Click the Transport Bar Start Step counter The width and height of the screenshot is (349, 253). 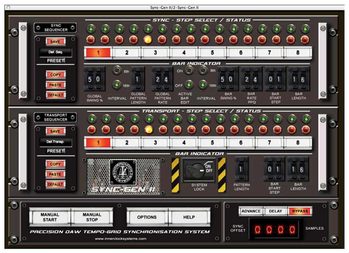(274, 169)
